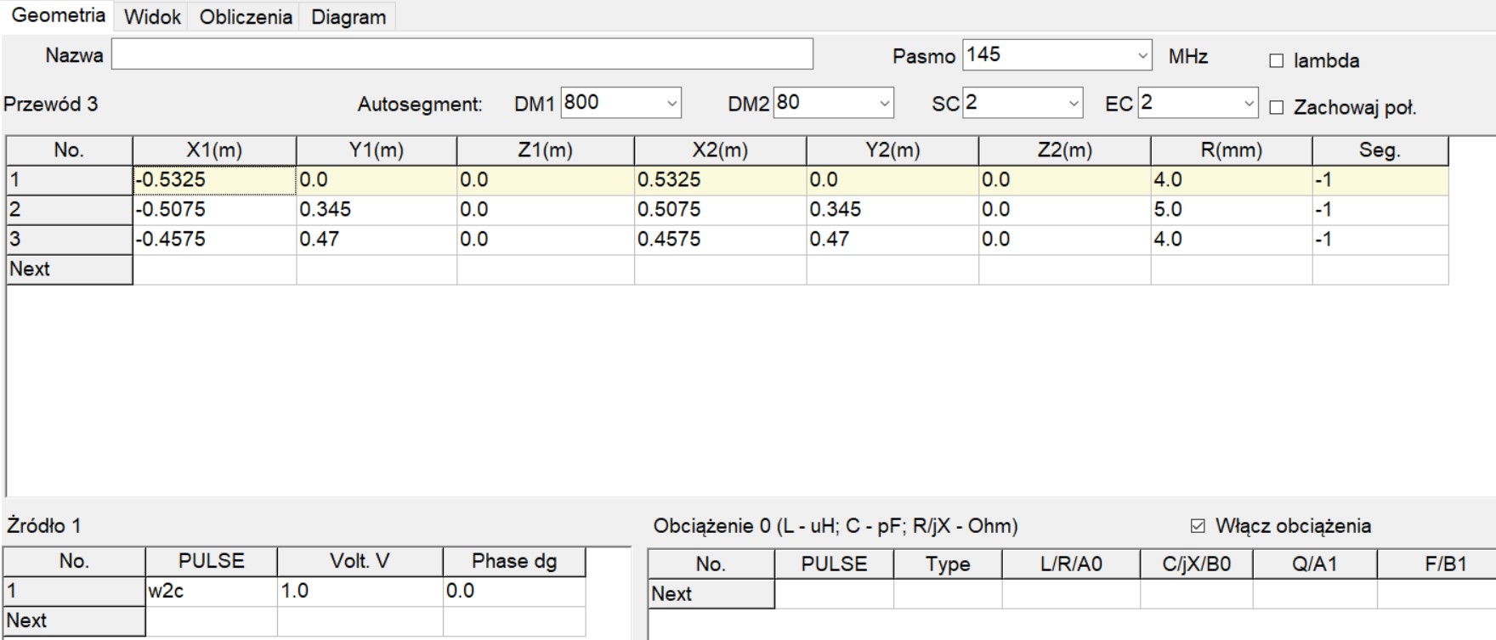This screenshot has width=1496, height=640.
Task: Select R(mm) cell with value 5.0
Action: [1230, 210]
